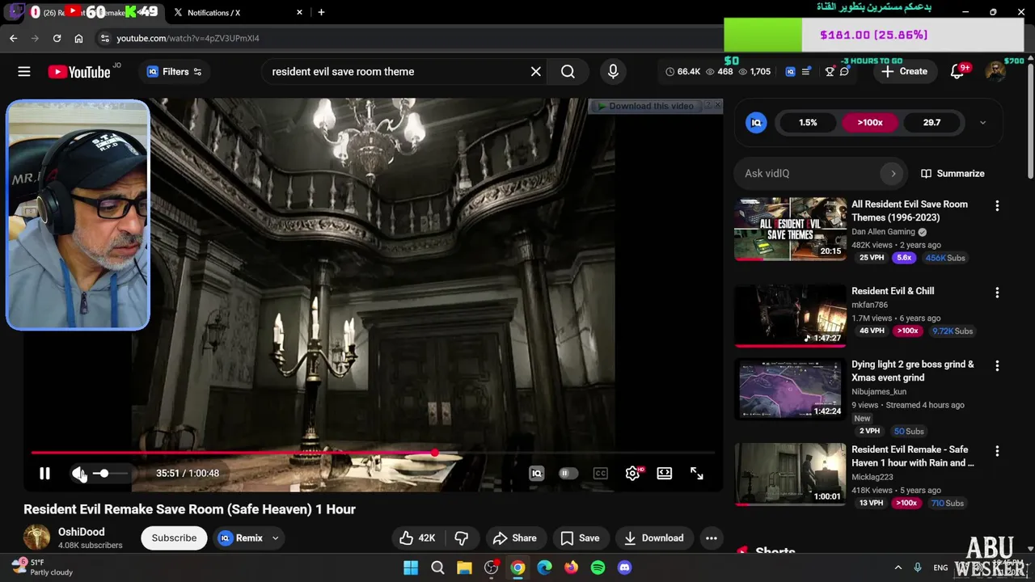This screenshot has width=1035, height=582.
Task: Run search with magnifier button
Action: click(568, 71)
